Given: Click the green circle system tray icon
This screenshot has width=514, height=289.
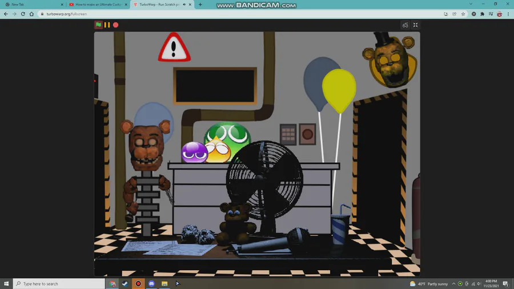Looking at the screenshot, I should point(460,284).
